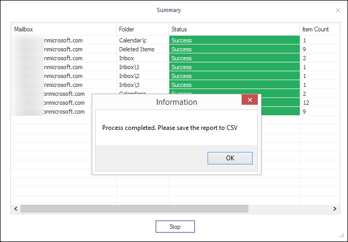Select the Deleted Items folder cell
The image size is (348, 242).
[143, 49]
